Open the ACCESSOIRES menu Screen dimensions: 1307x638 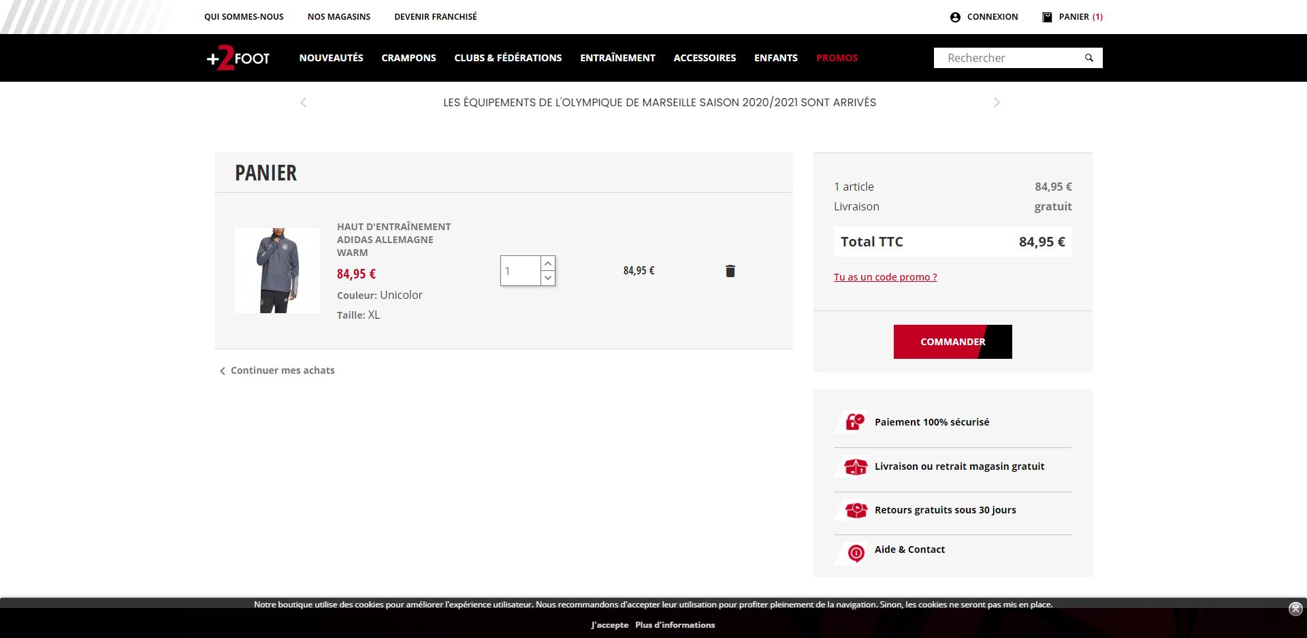coord(705,58)
